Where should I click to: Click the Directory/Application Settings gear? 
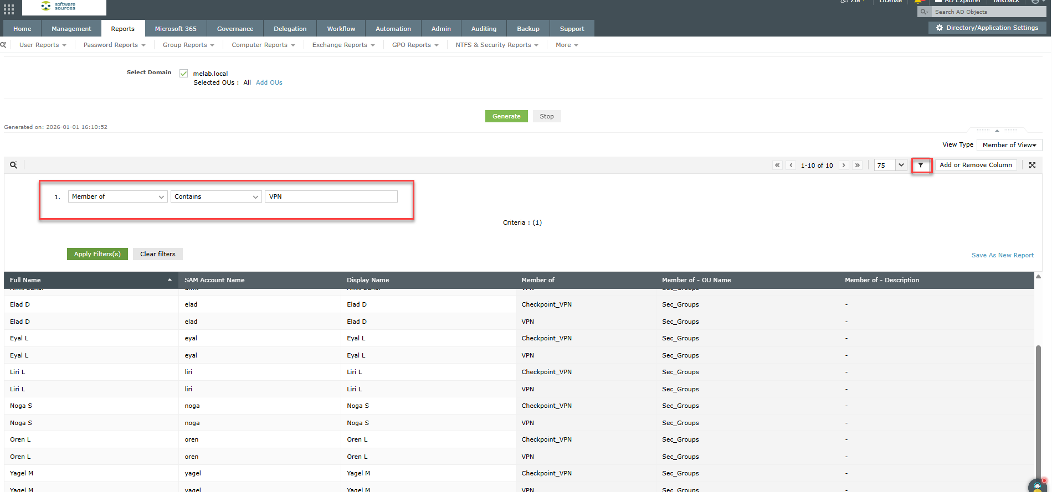[x=939, y=28]
